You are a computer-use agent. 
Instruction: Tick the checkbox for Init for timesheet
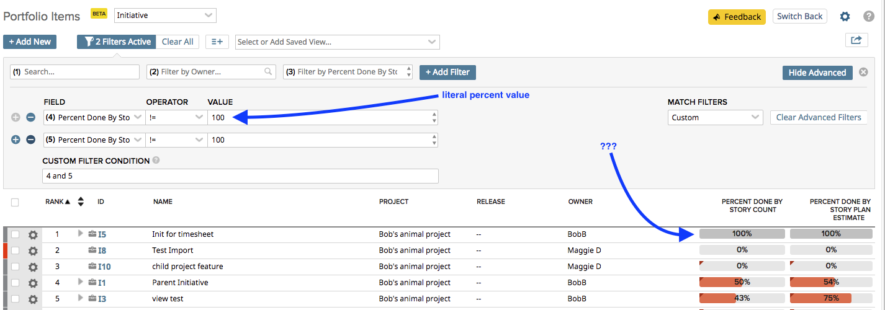coord(16,234)
